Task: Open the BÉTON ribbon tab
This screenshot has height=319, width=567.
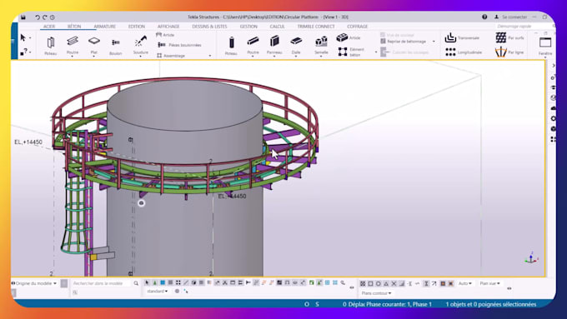Action: [x=74, y=27]
